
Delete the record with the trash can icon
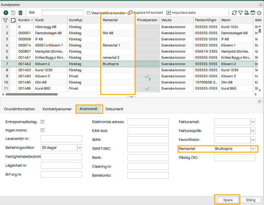pyautogui.click(x=20, y=13)
